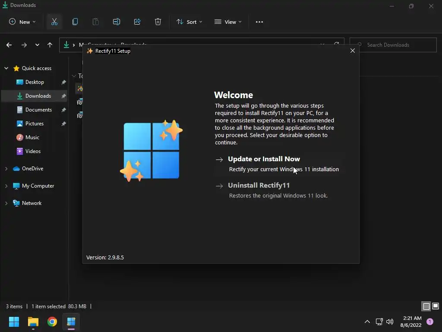Open the Sort dropdown menu
Image resolution: width=442 pixels, height=332 pixels.
(189, 22)
